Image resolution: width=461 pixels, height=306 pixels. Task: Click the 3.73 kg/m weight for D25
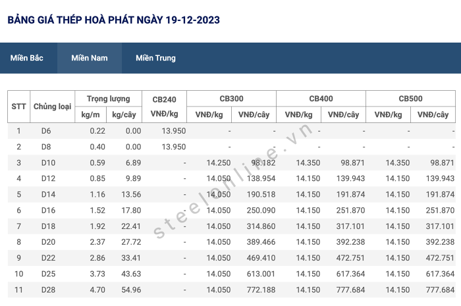[97, 274]
